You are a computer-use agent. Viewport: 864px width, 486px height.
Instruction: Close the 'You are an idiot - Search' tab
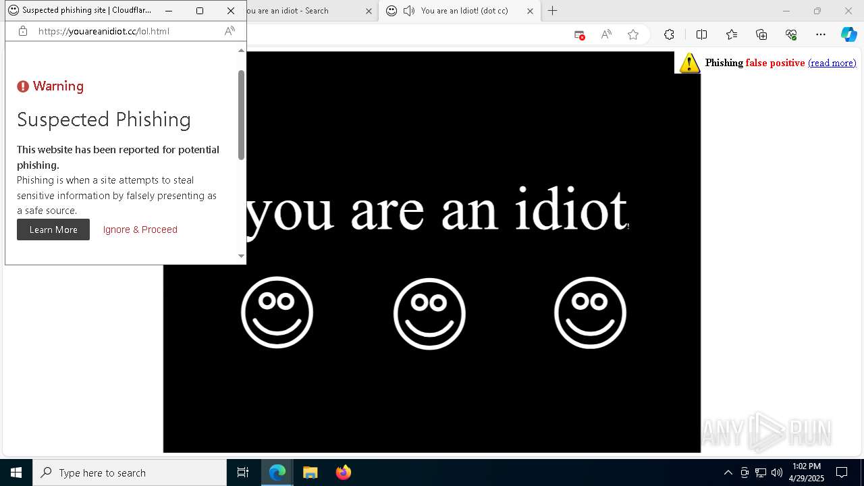(x=369, y=11)
